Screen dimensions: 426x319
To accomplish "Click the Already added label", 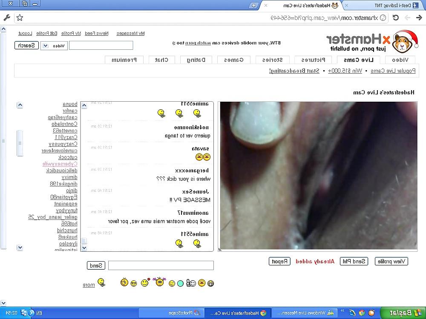I will tap(315, 261).
